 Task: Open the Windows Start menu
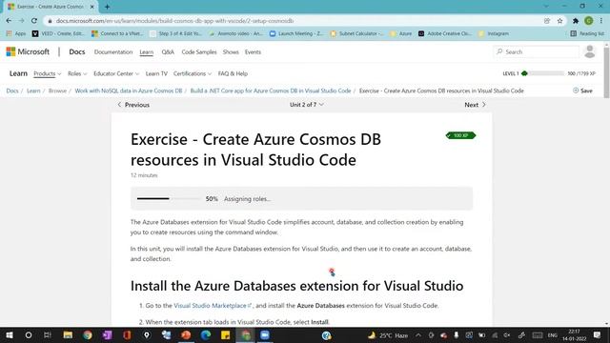coord(10,335)
